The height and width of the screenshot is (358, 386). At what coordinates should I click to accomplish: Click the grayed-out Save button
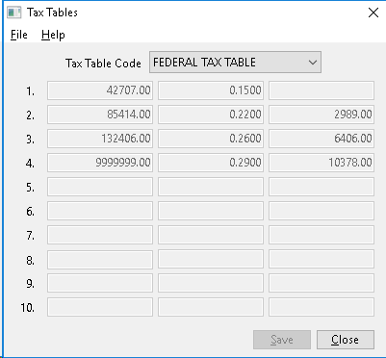[x=282, y=340]
